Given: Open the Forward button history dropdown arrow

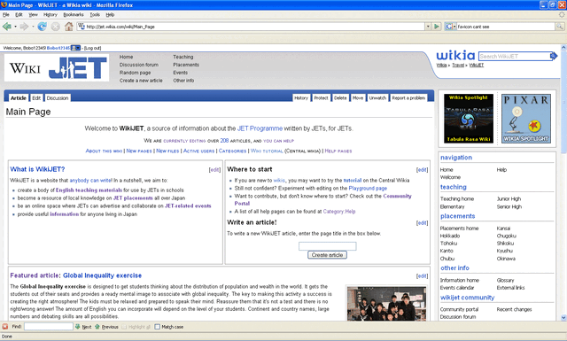Looking at the screenshot, I should coord(33,27).
